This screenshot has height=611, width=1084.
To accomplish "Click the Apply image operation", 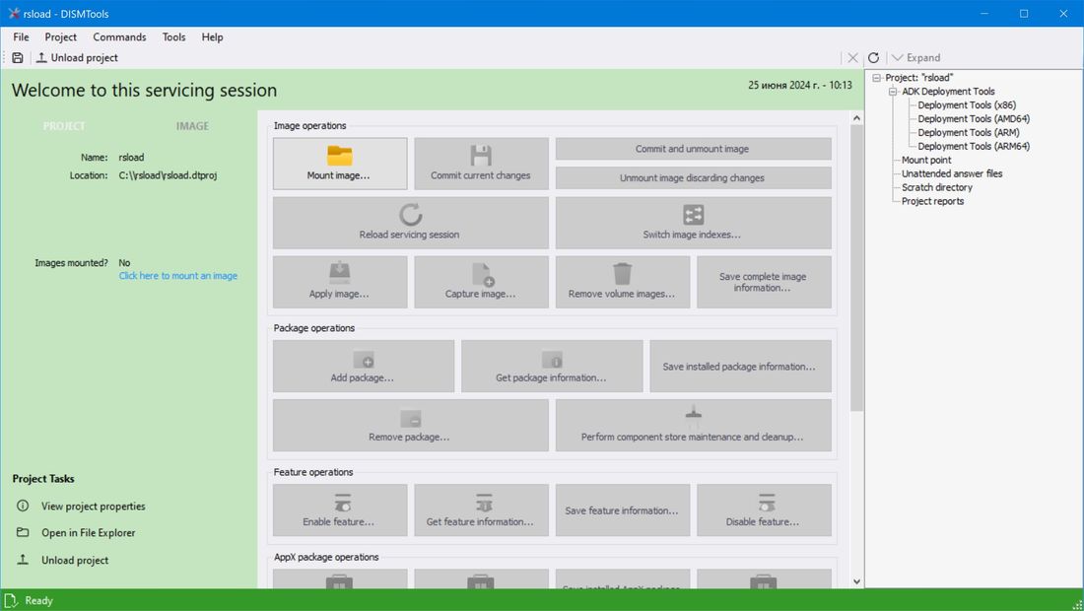I will tap(339, 282).
